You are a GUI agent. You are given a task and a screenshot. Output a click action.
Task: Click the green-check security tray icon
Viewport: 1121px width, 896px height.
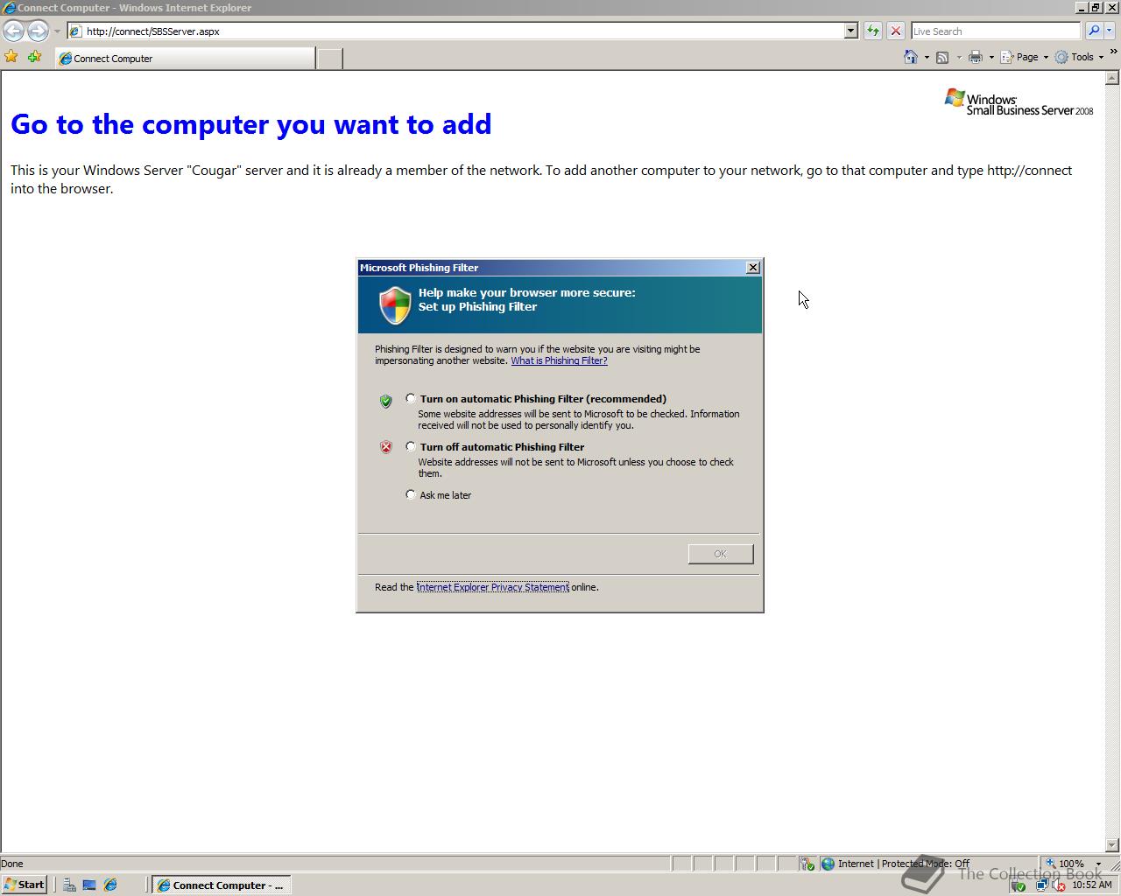click(x=1018, y=885)
